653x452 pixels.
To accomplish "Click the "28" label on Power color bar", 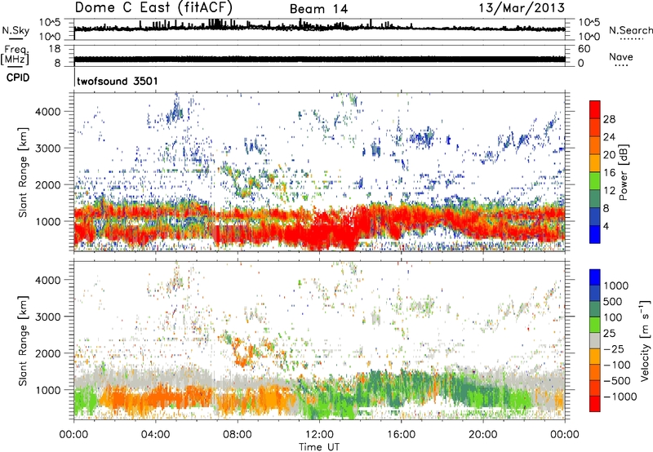I will coord(609,119).
